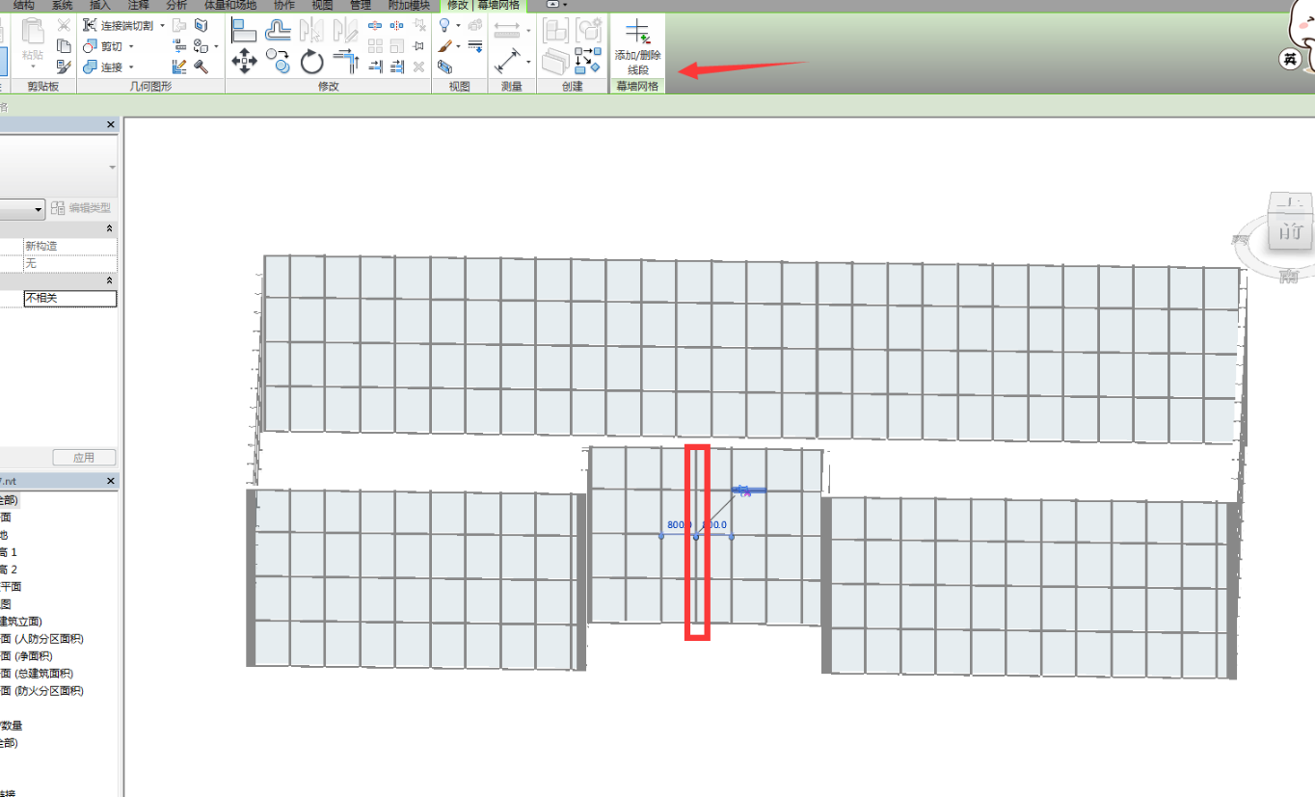
Task: Open the 注释 ribbon tab
Action: [x=139, y=5]
